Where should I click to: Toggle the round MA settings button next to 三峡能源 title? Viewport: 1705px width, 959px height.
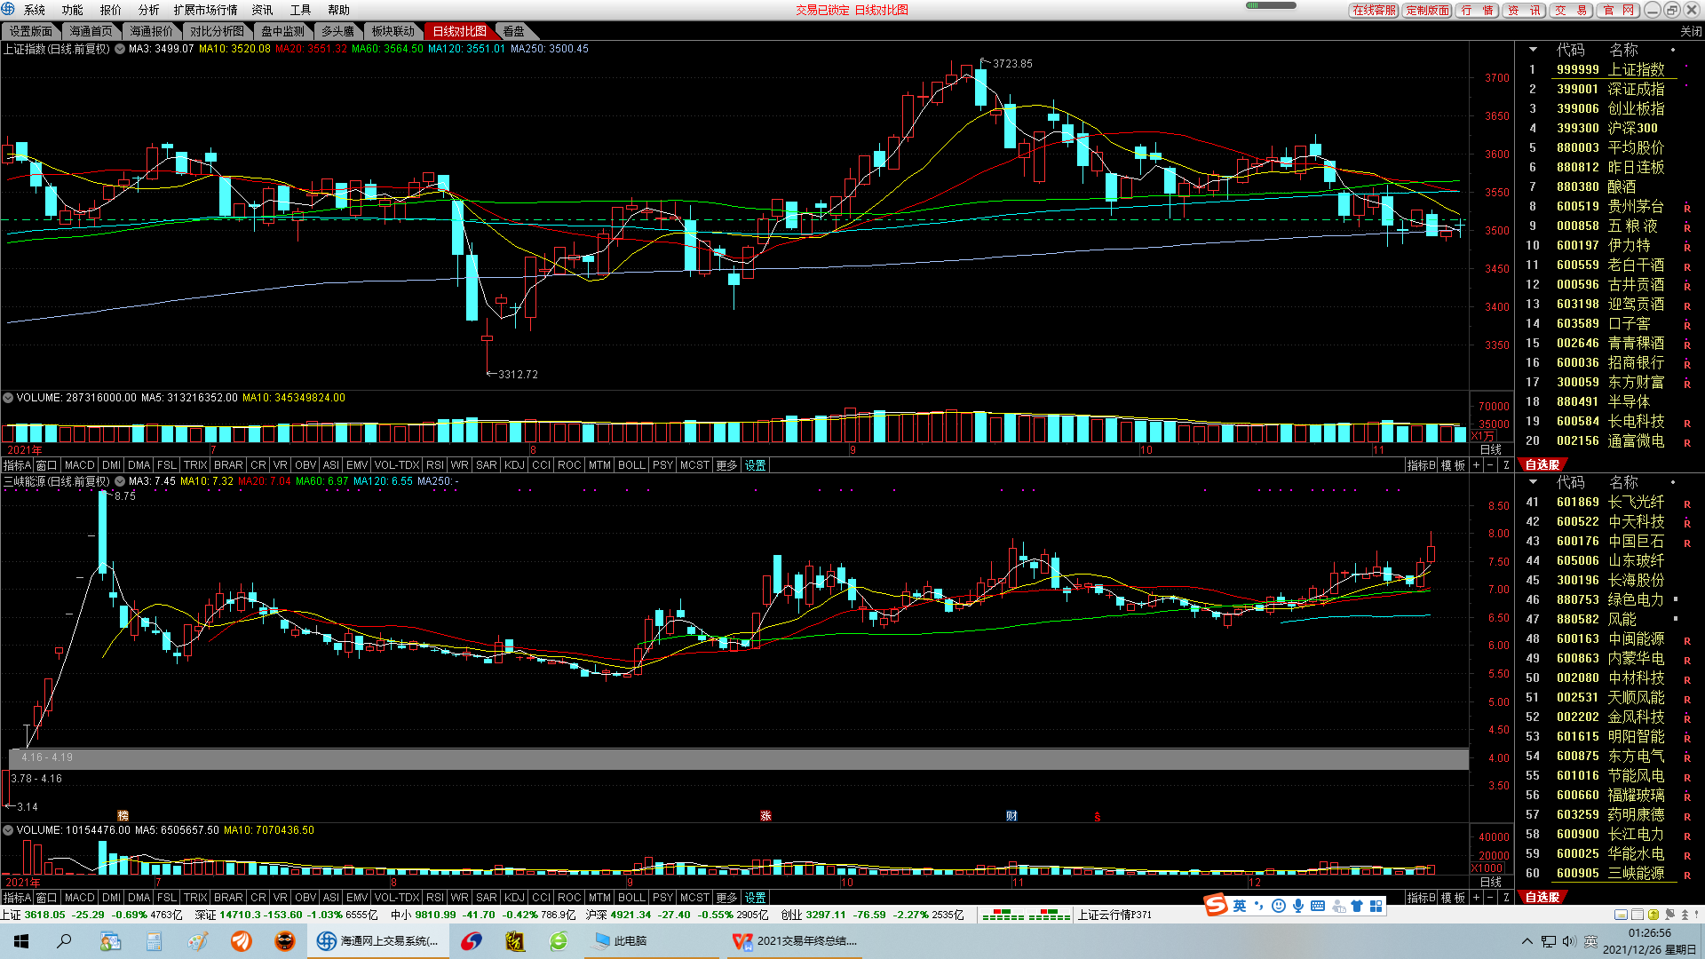pyautogui.click(x=120, y=481)
